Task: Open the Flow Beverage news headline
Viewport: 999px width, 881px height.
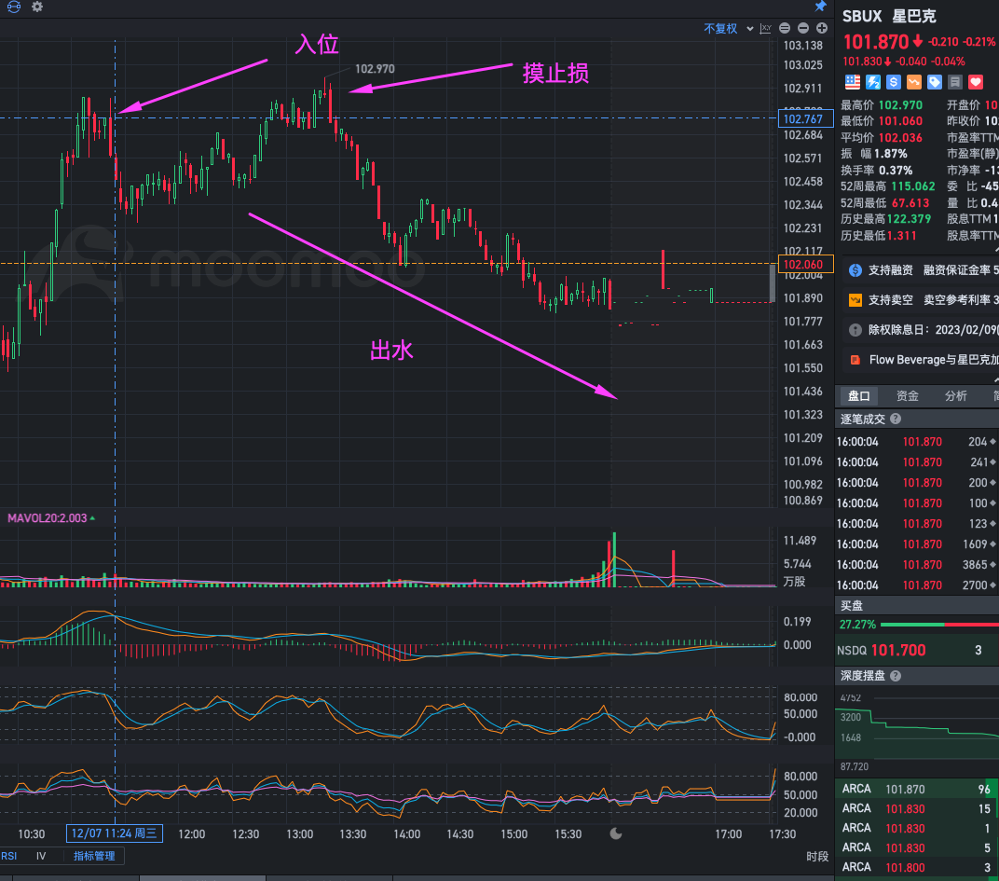Action: [x=934, y=360]
